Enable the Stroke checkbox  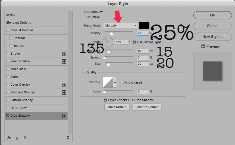coord(8,53)
